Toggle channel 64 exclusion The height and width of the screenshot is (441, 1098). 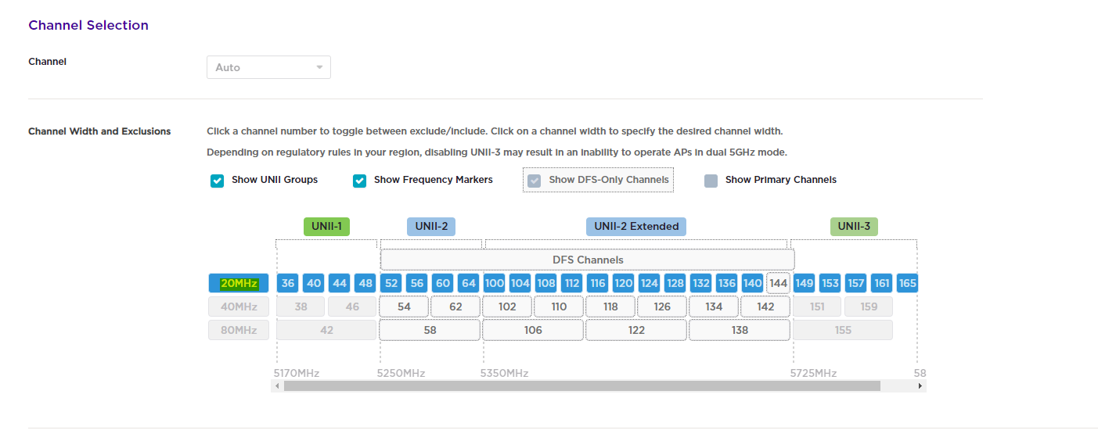468,283
